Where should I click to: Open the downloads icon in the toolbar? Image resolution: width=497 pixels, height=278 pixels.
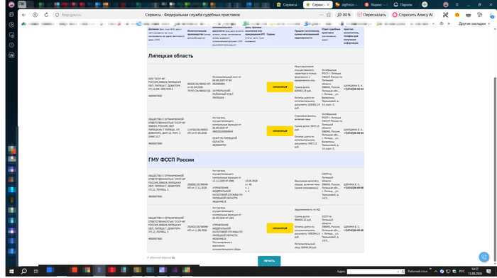(491, 15)
